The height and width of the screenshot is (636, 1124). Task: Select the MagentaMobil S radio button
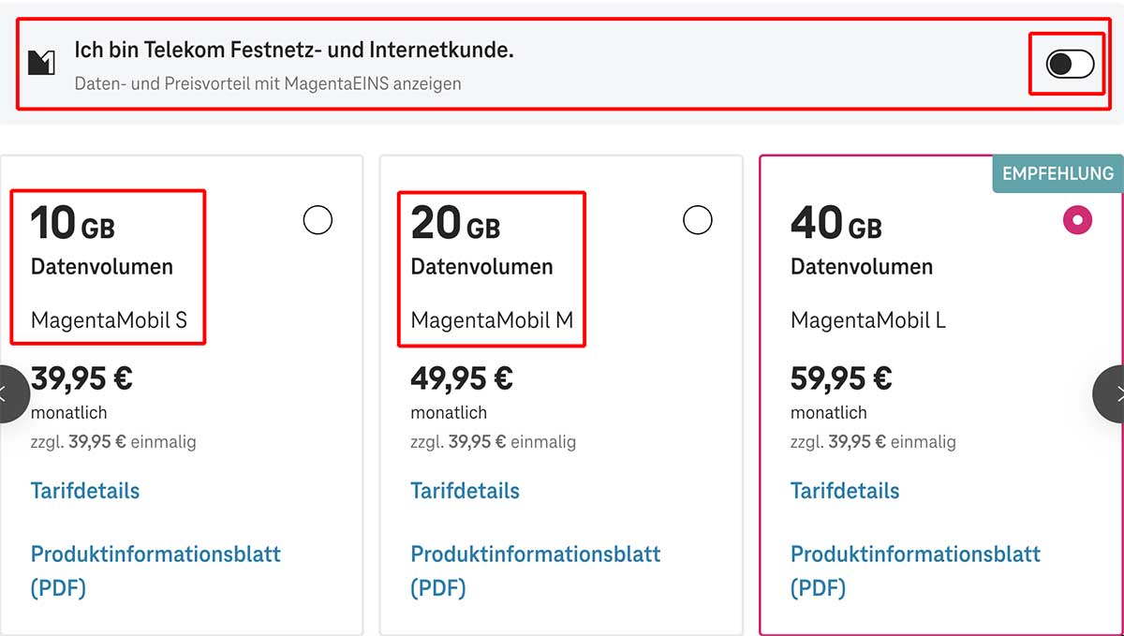point(318,221)
